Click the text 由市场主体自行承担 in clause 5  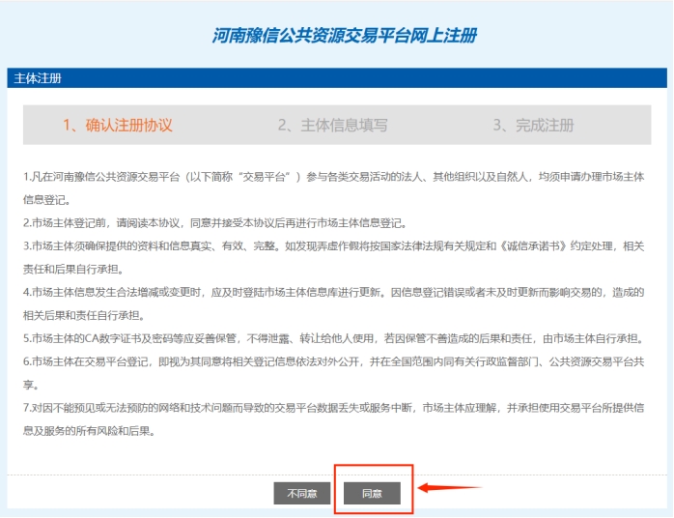click(x=591, y=338)
